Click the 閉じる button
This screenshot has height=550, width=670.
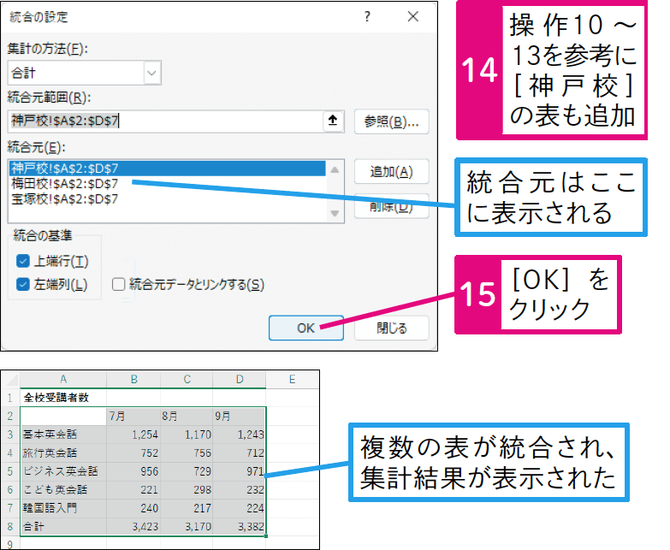[391, 328]
